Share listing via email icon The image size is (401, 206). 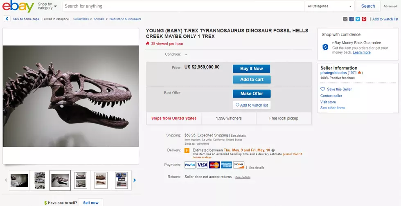click(x=345, y=19)
